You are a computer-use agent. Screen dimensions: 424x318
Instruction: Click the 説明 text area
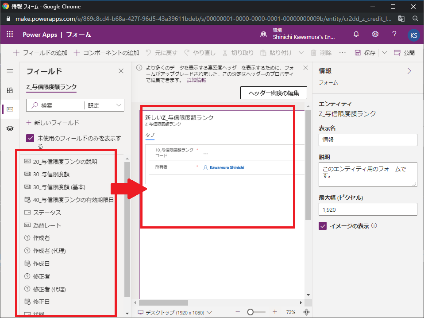[368, 175]
